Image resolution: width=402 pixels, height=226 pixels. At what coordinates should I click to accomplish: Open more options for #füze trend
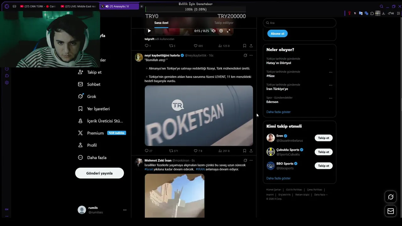coord(330,72)
